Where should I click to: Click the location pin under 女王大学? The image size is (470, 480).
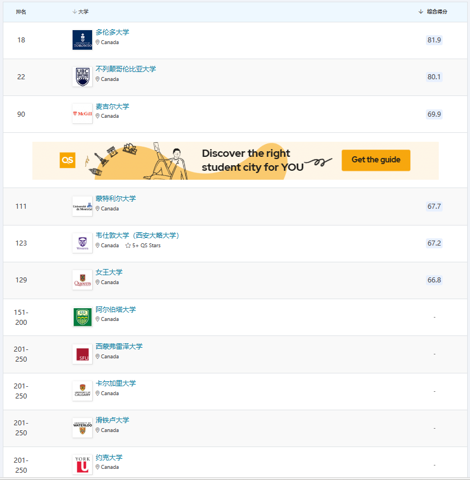pyautogui.click(x=97, y=282)
